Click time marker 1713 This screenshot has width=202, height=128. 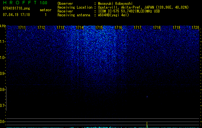(x=60, y=28)
